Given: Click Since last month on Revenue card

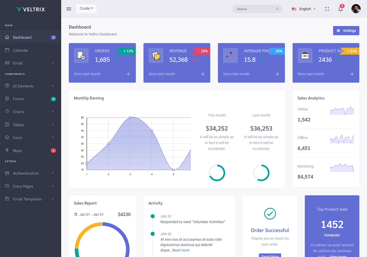Looking at the screenshot, I should [x=162, y=74].
